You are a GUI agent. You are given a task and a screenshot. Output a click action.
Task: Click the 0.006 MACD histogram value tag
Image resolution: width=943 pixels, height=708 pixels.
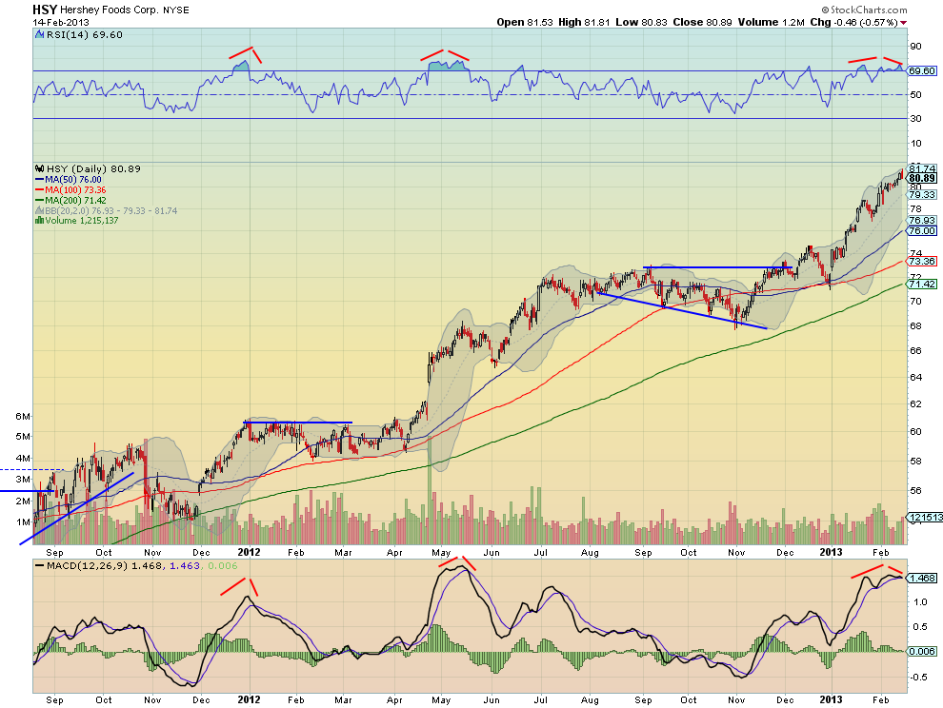tap(923, 652)
